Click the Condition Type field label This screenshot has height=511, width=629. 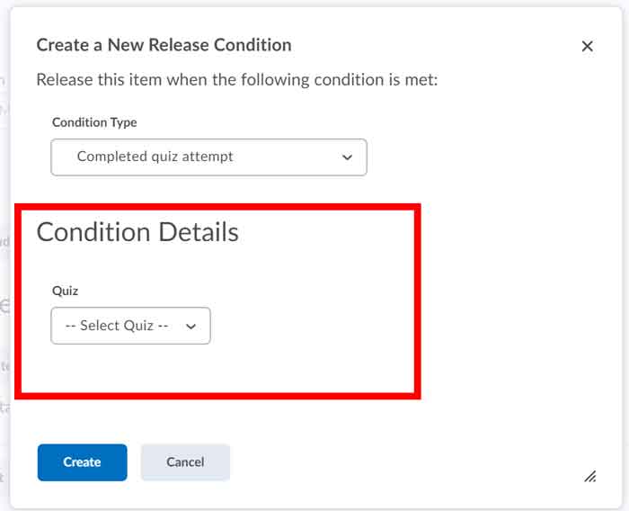tap(94, 121)
